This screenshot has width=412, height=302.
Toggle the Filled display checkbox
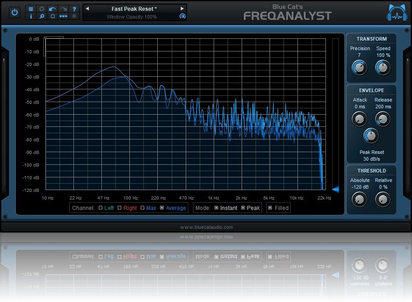[x=270, y=208]
